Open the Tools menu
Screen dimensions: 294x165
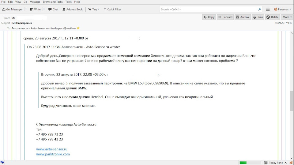coord(68,2)
